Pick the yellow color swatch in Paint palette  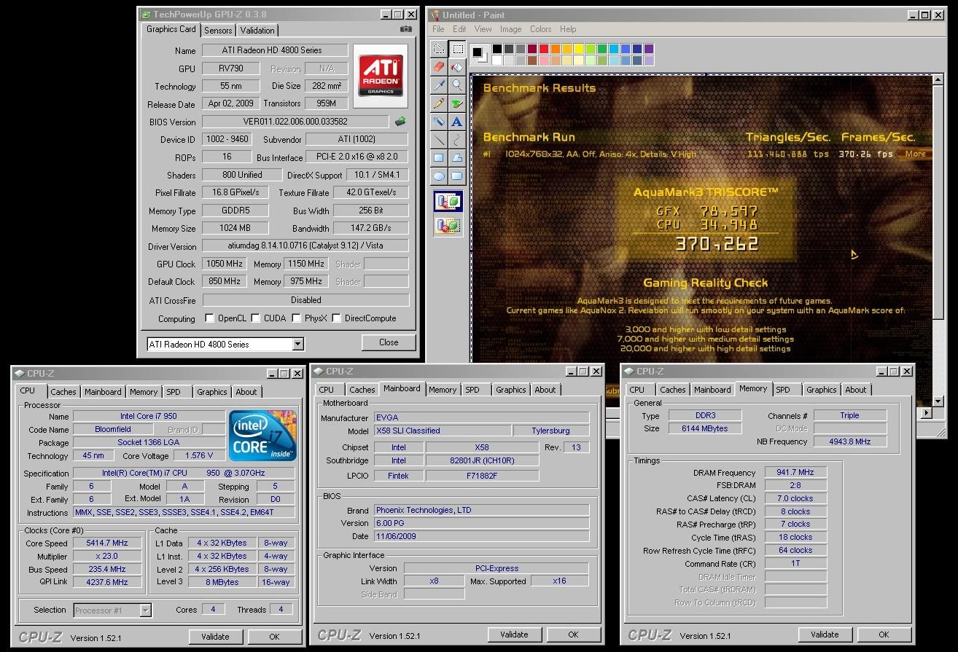coord(578,49)
